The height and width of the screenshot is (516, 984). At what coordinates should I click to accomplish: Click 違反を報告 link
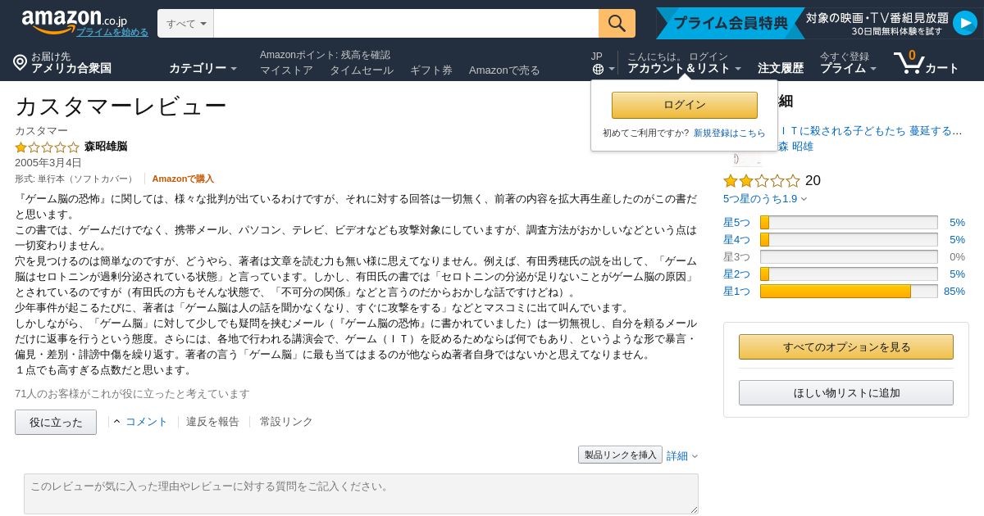[x=212, y=421]
